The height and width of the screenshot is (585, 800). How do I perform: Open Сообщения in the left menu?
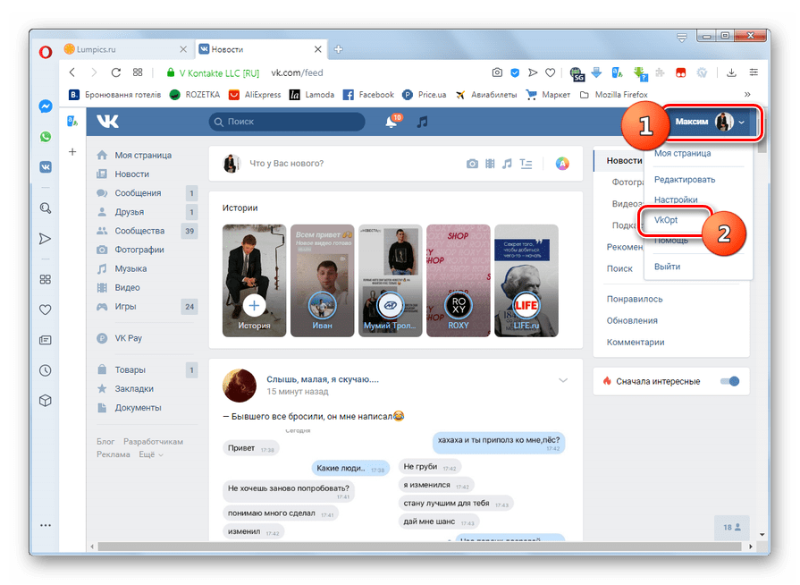pos(138,193)
